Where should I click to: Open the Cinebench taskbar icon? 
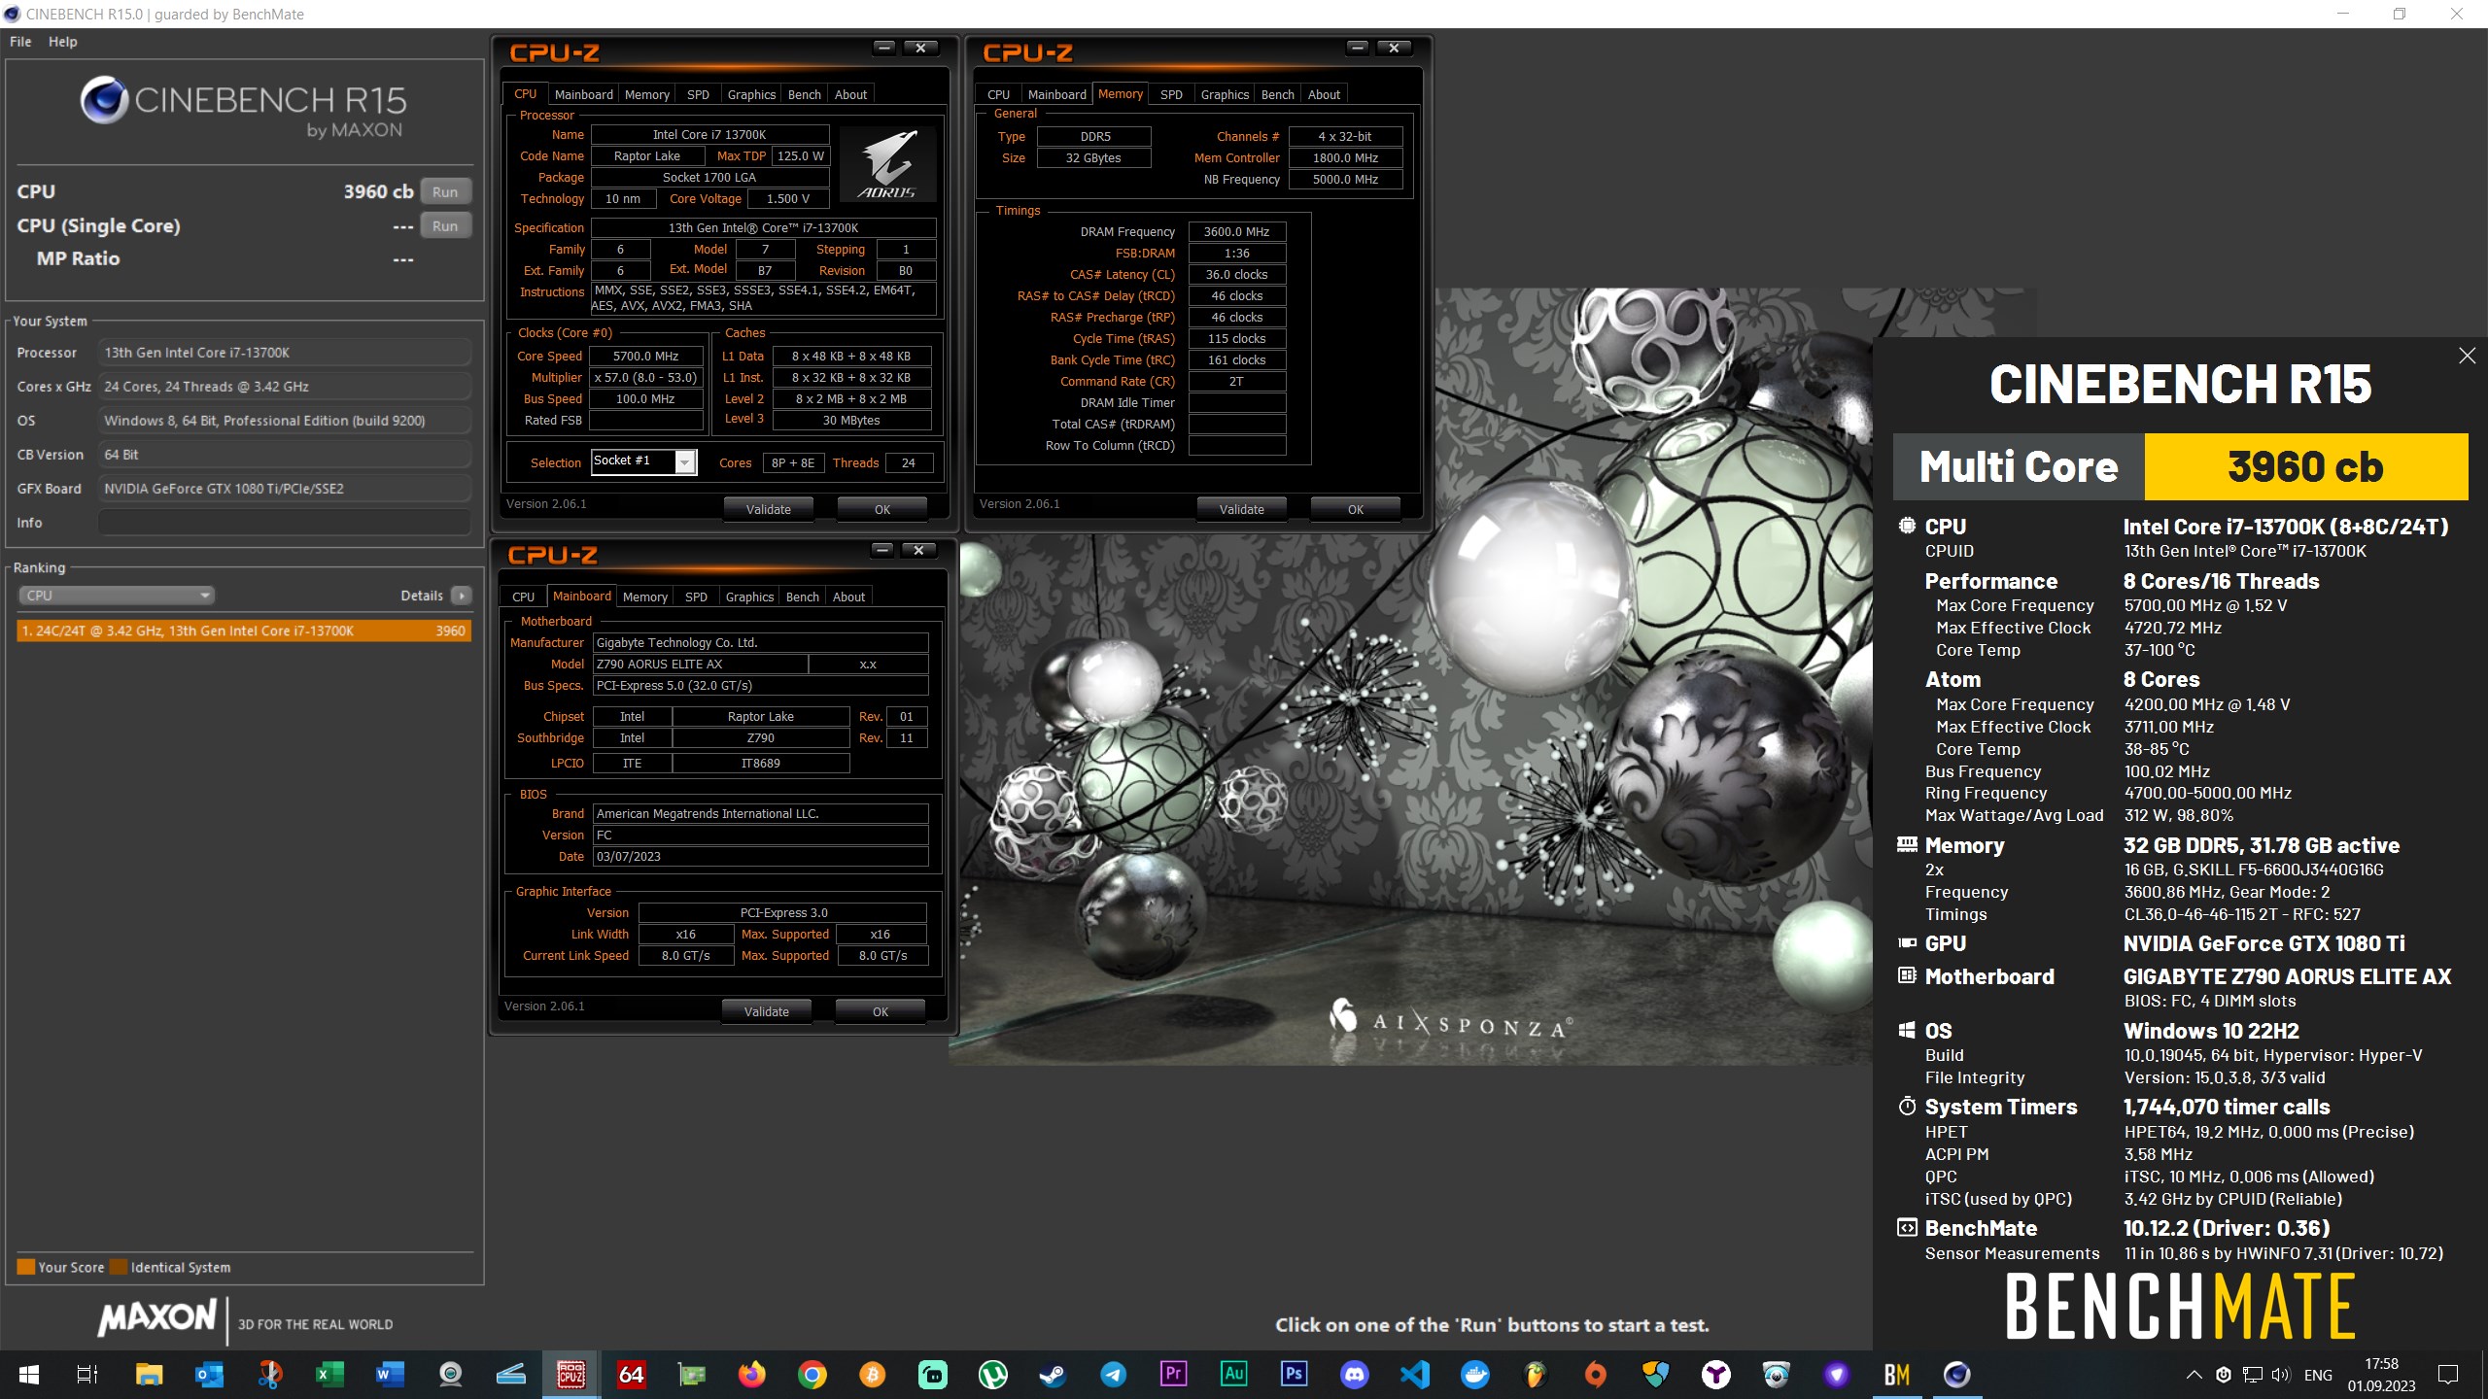(1956, 1374)
